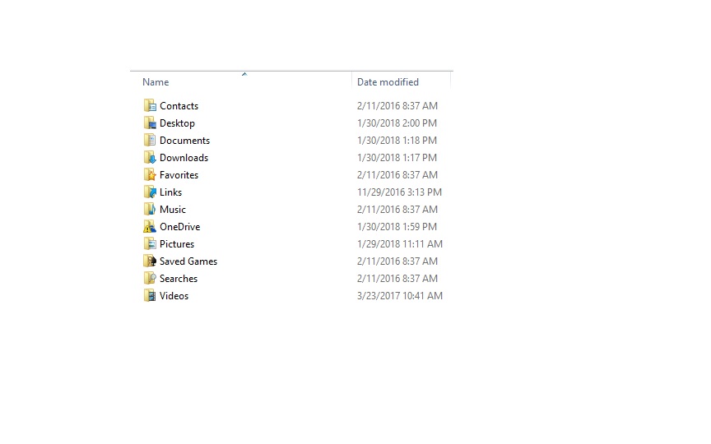Select the Pictures folder name
711x444 pixels.
[x=177, y=243]
